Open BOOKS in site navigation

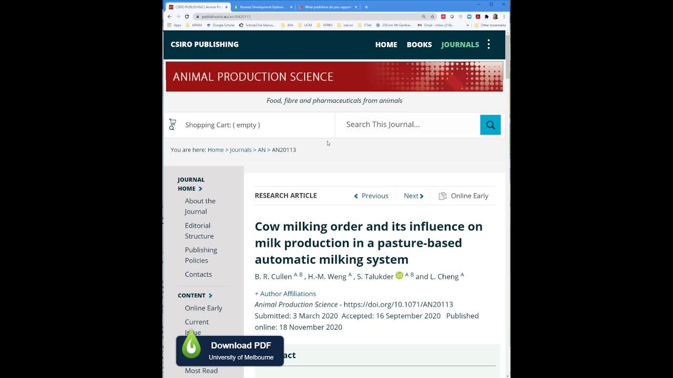pos(419,45)
